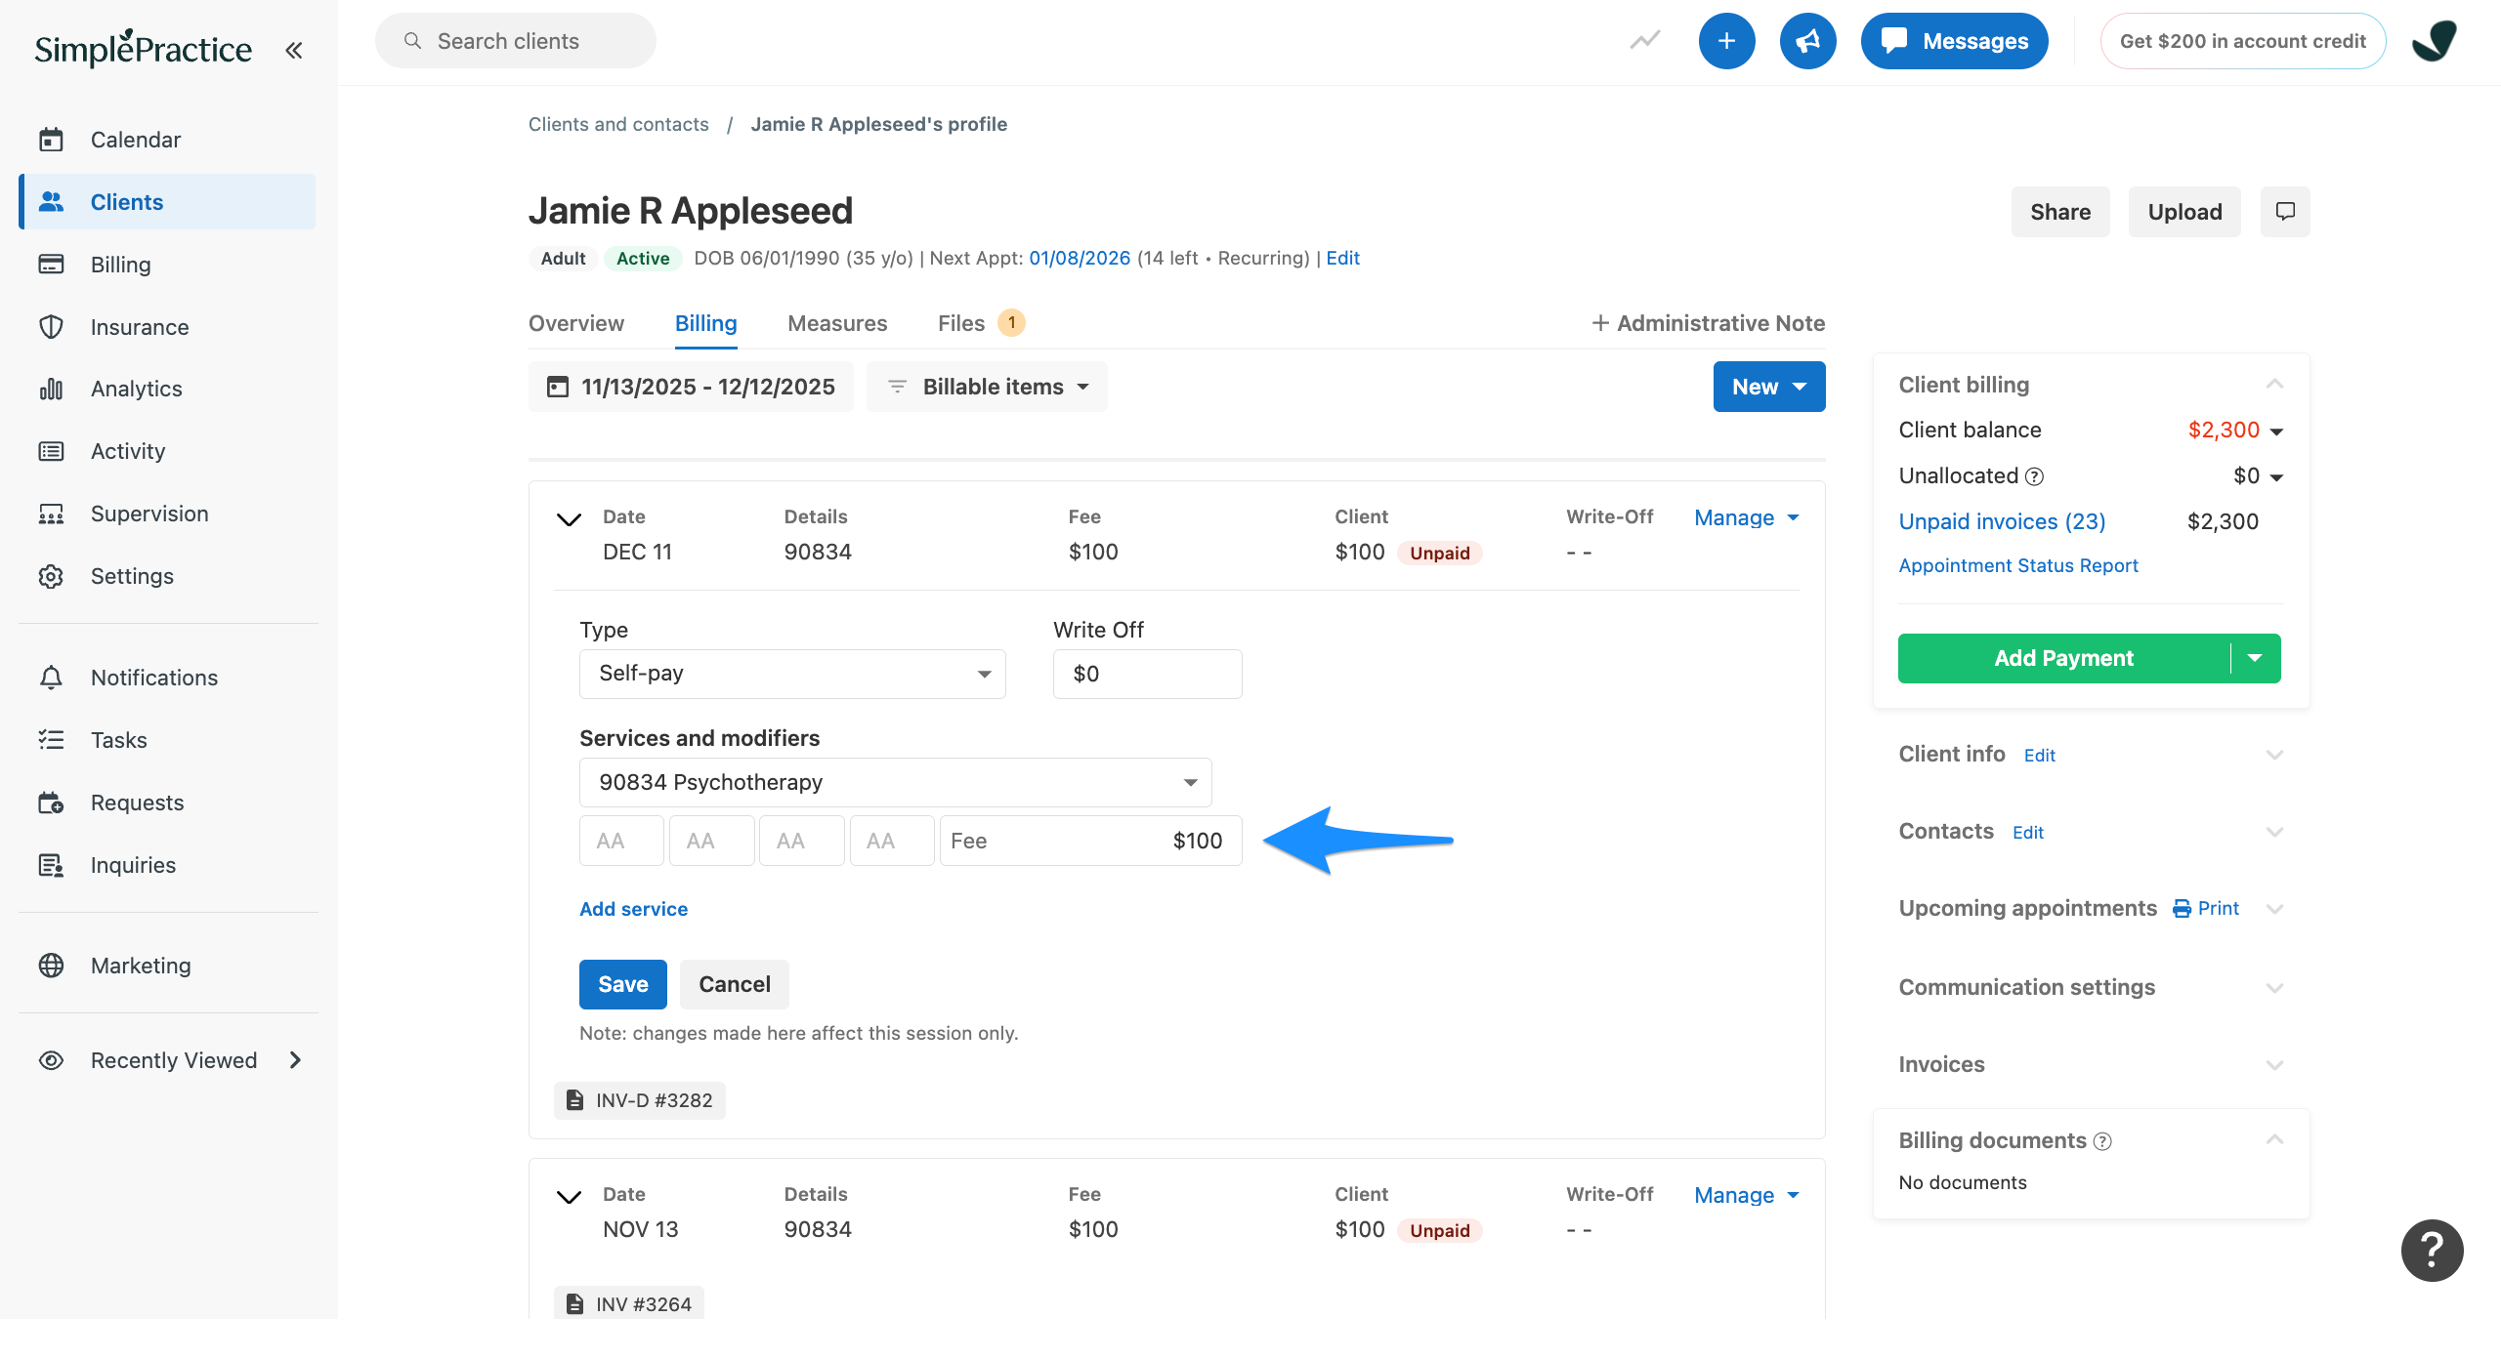This screenshot has width=2501, height=1359.
Task: Open Settings gear icon in sidebar
Action: tap(51, 576)
